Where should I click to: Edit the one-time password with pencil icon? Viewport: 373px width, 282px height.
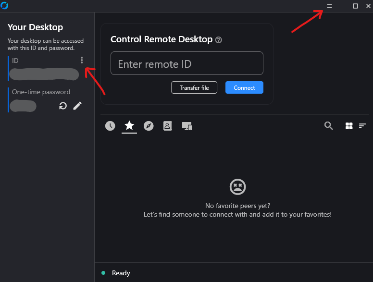pos(77,106)
